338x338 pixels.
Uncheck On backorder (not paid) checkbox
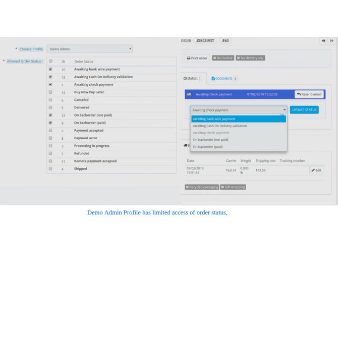[x=50, y=115]
